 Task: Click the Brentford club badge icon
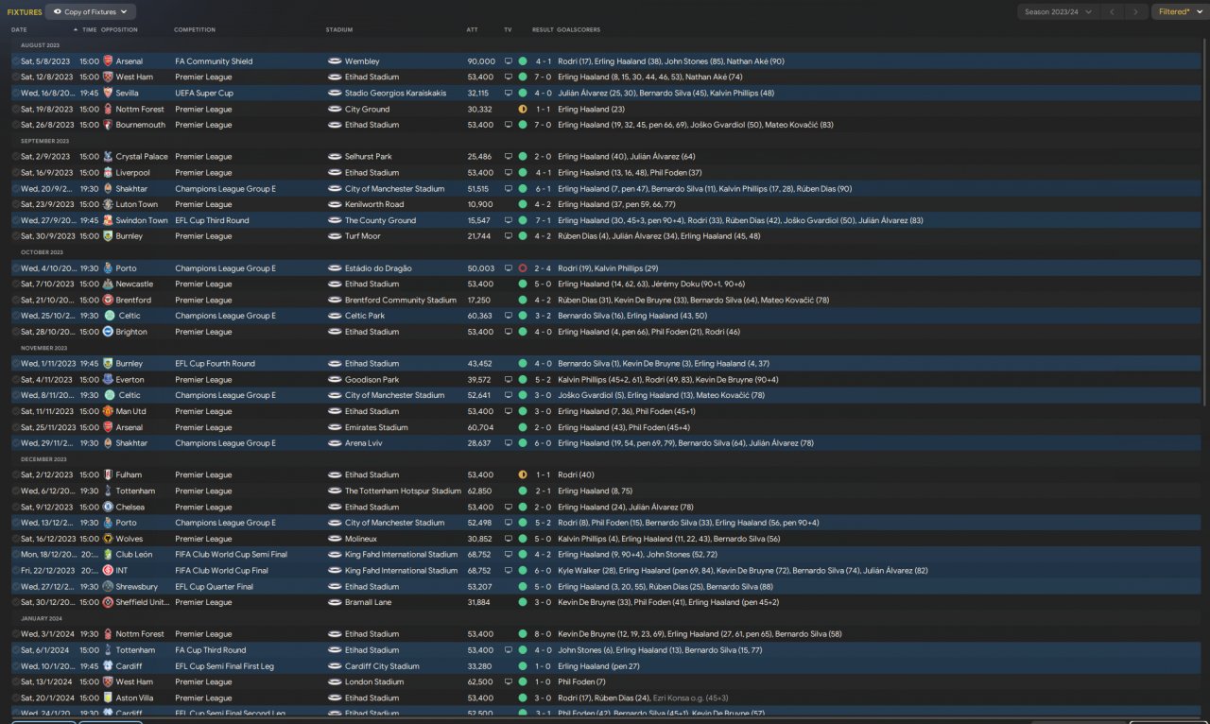(108, 300)
